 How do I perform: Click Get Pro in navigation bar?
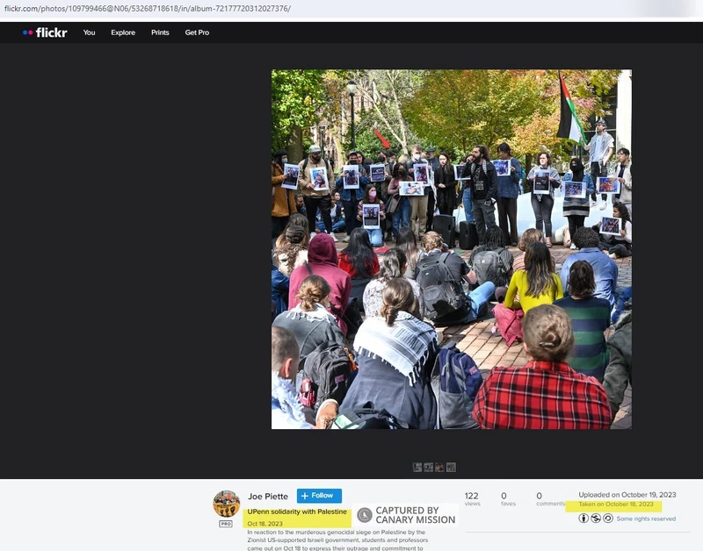[x=197, y=32]
